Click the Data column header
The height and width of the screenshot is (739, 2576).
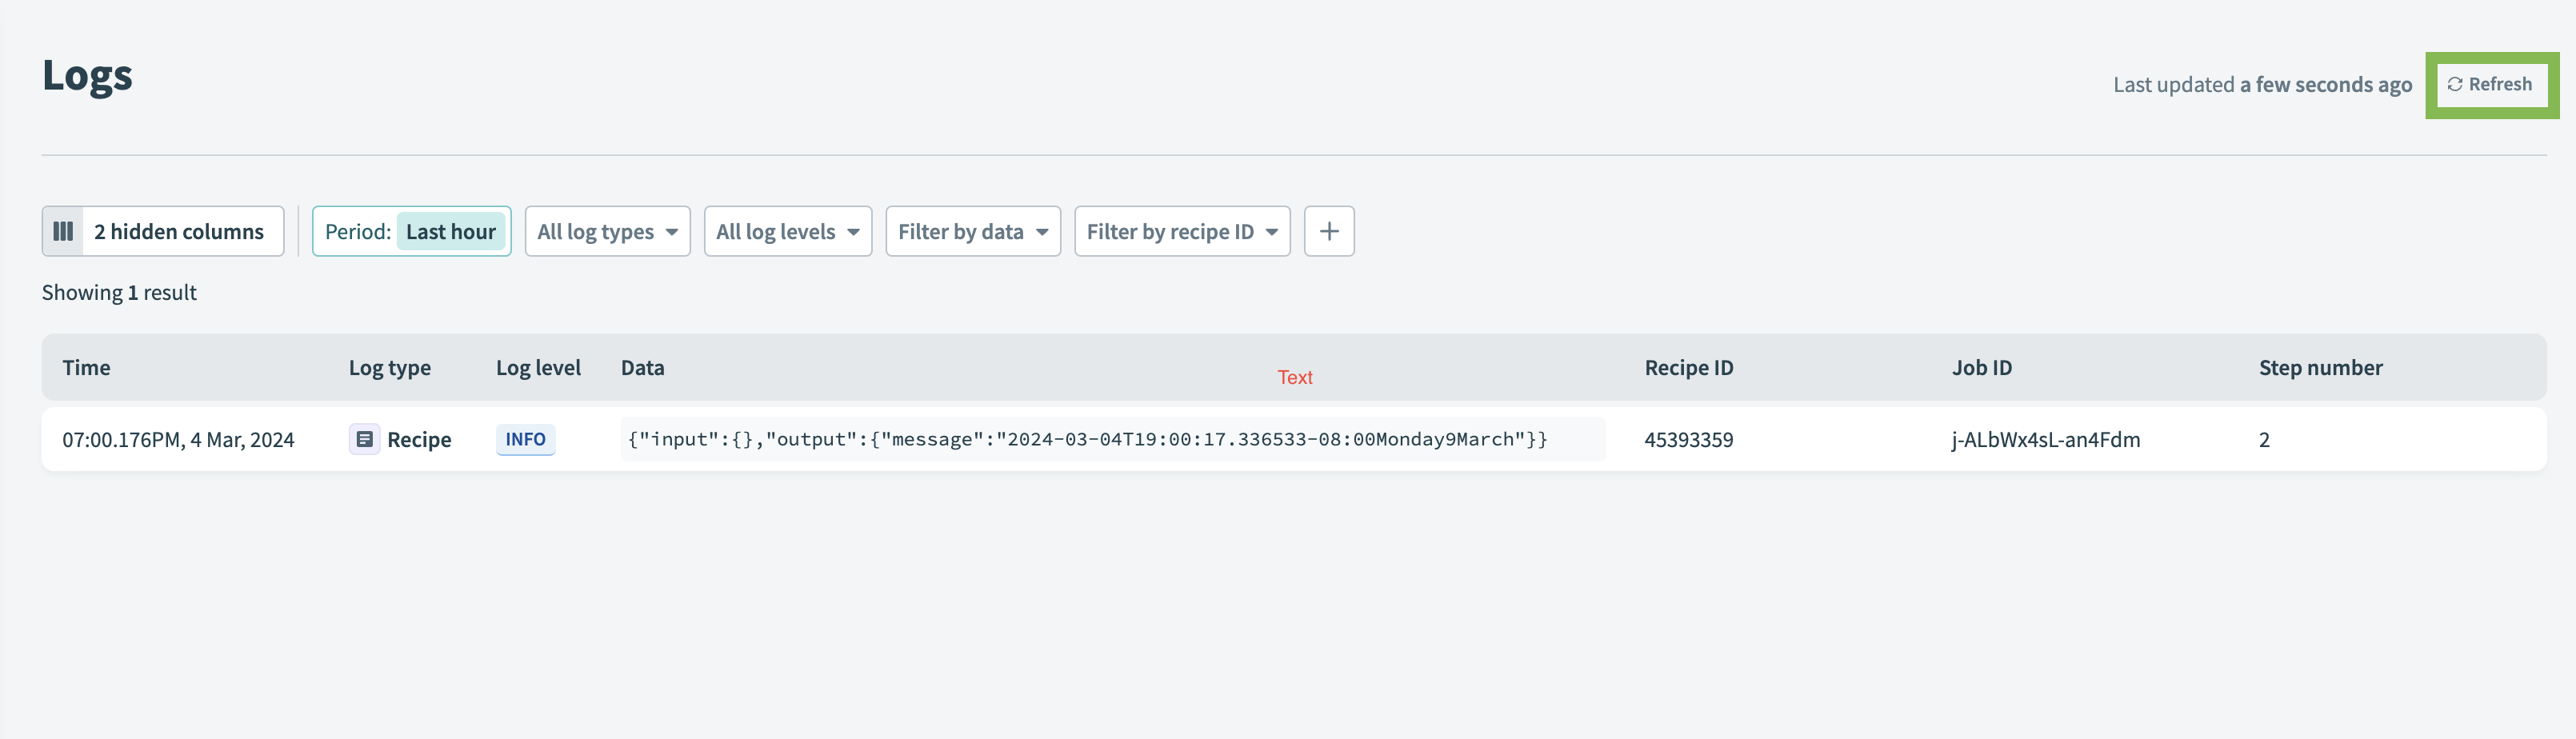coord(642,368)
